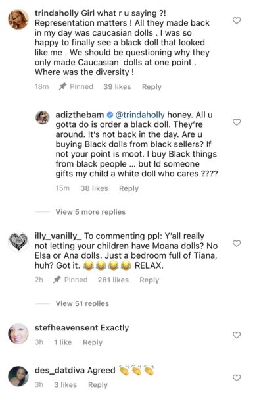Open illy_vanilly_'s heart avatar
This screenshot has height=395, width=255.
tap(18, 242)
